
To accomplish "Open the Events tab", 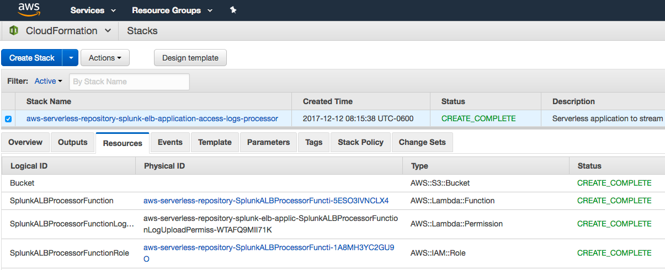I will (170, 142).
